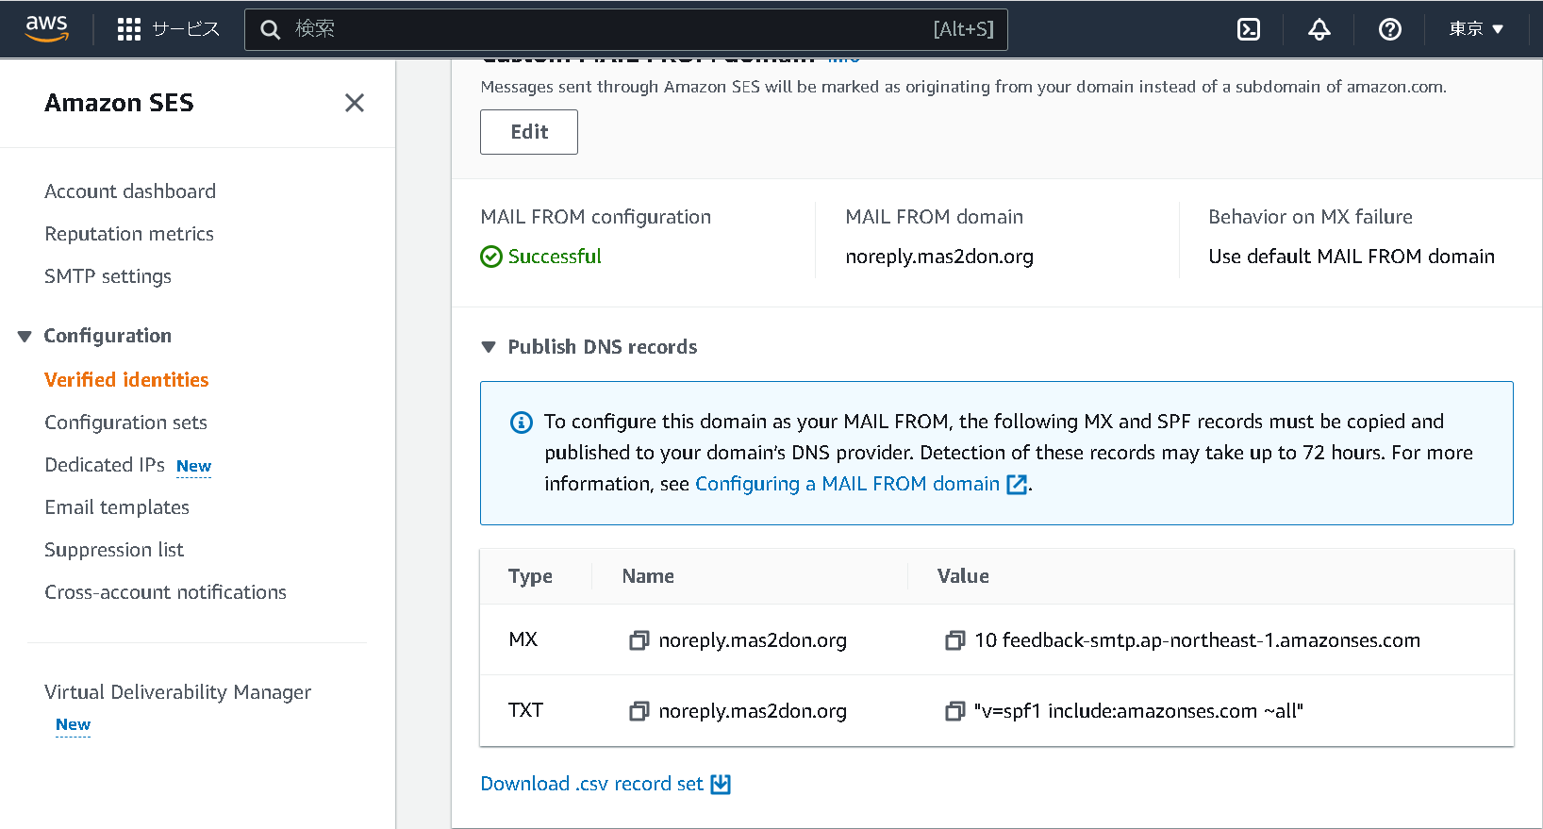Click the Type column header
This screenshot has width=1543, height=829.
click(x=530, y=576)
